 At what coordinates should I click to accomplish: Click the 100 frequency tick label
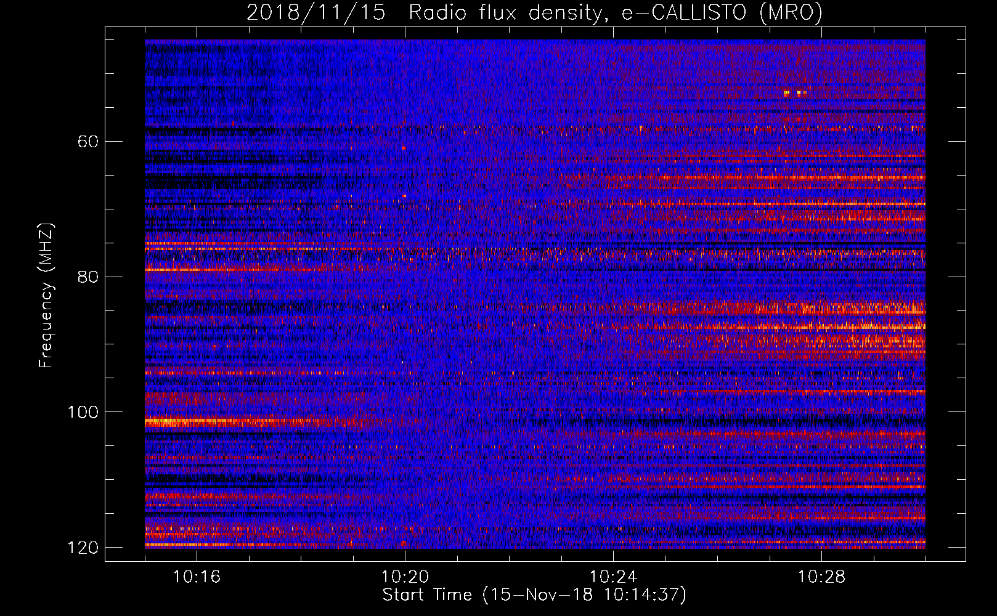[x=83, y=412]
